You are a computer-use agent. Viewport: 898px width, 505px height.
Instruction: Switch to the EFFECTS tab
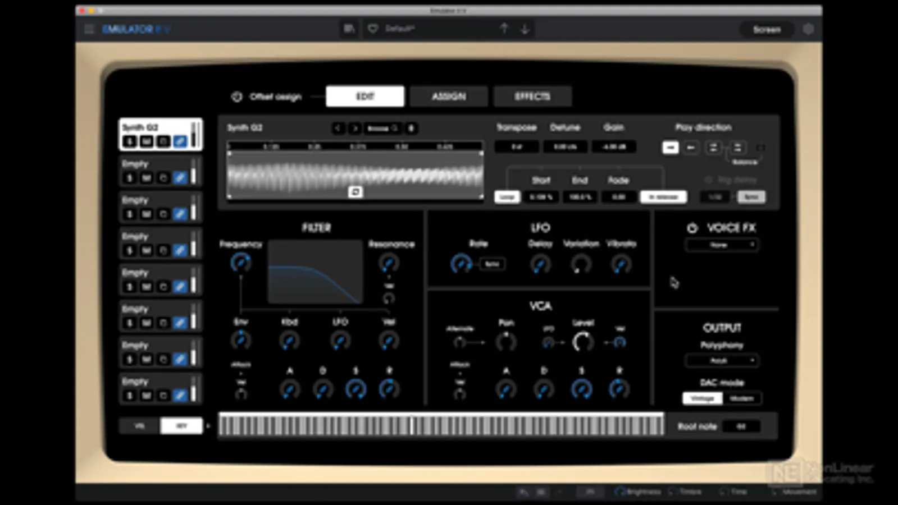click(532, 97)
